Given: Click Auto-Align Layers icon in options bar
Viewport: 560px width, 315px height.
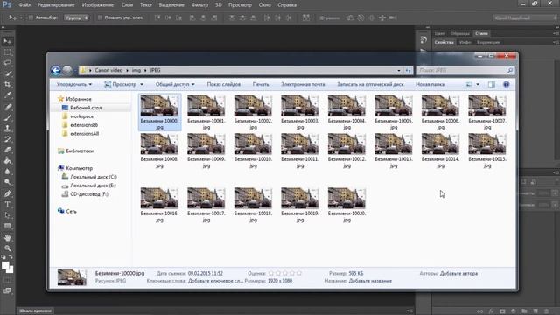Looking at the screenshot, I should pos(306,17).
